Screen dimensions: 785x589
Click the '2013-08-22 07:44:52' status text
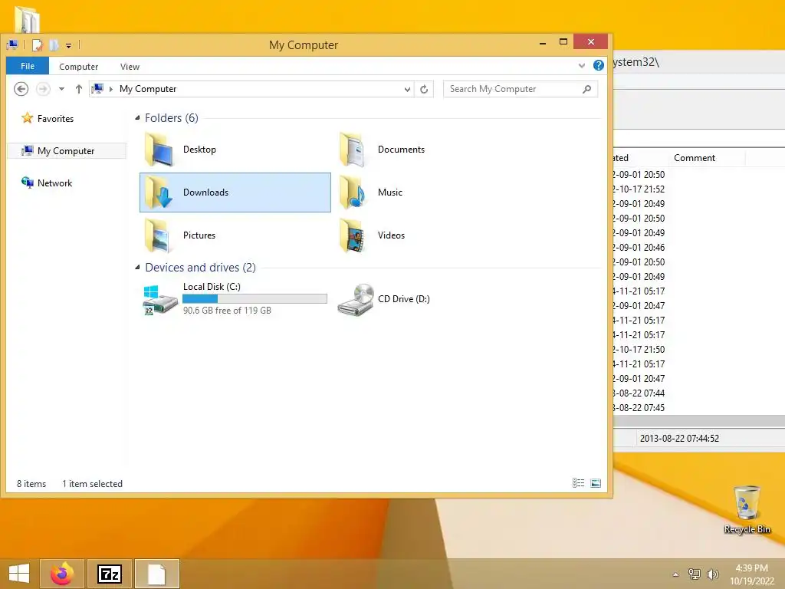pyautogui.click(x=679, y=438)
